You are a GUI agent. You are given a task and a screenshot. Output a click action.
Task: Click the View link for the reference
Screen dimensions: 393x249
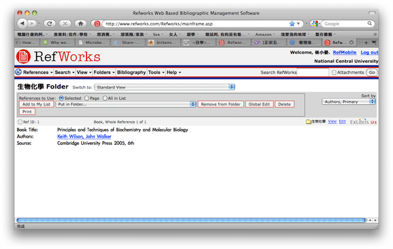click(332, 121)
